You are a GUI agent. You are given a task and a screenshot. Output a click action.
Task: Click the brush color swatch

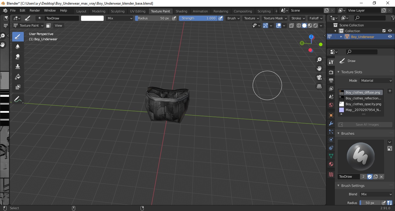92,18
